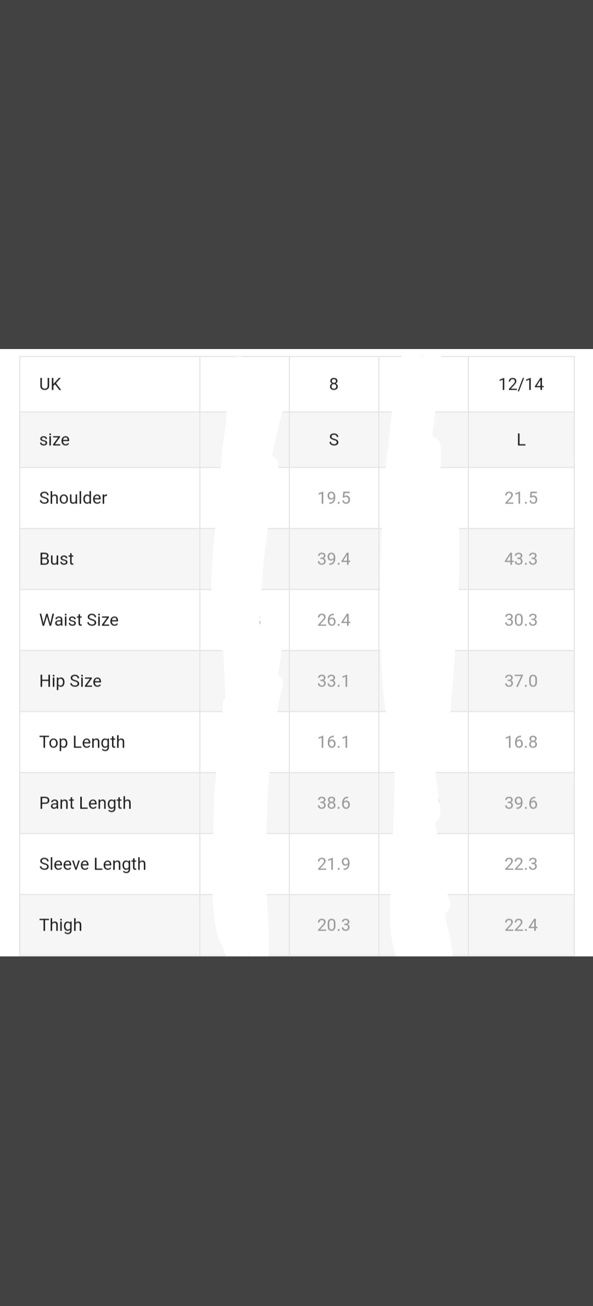Select the Sleeve Length label
The width and height of the screenshot is (593, 1306).
(93, 864)
